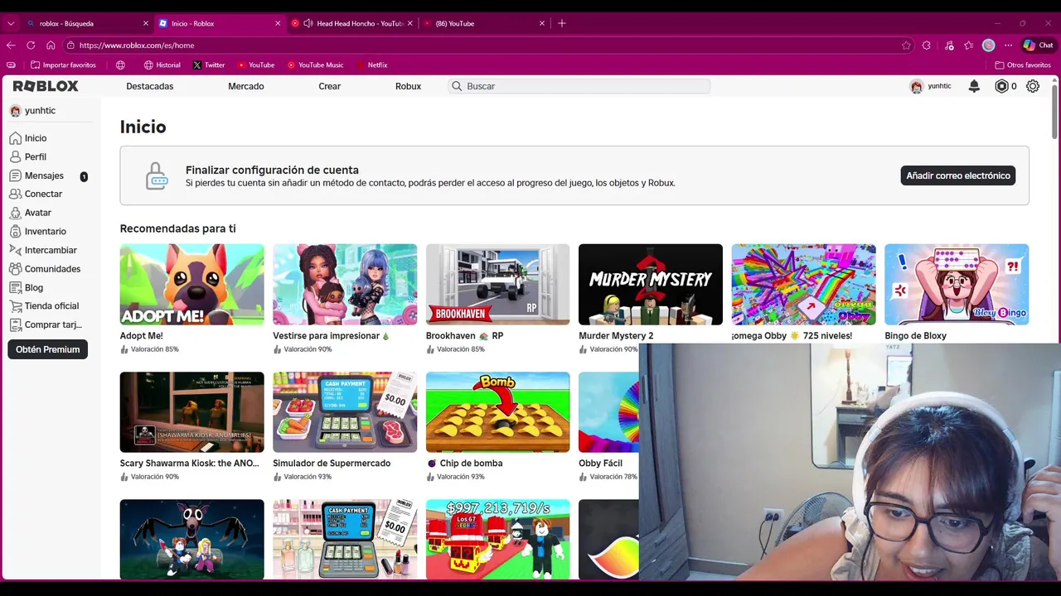
Task: Mute the Head Head Honcho tab audio
Action: pyautogui.click(x=308, y=23)
